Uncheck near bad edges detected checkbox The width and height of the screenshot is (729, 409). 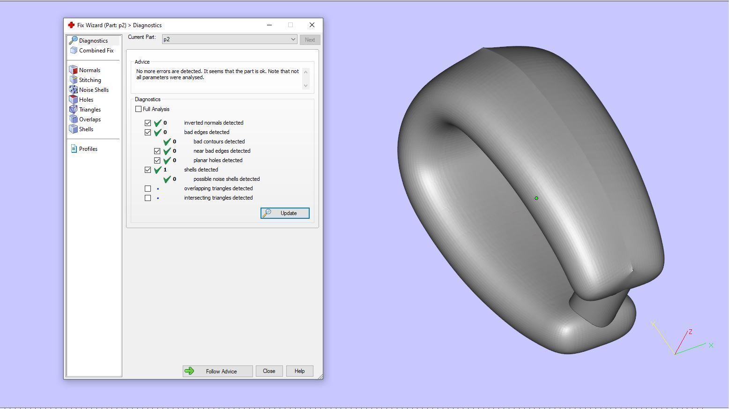pyautogui.click(x=157, y=151)
